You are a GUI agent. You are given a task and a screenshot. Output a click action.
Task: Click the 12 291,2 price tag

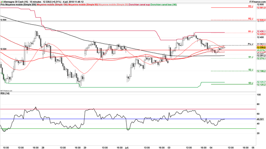(x=261, y=55)
